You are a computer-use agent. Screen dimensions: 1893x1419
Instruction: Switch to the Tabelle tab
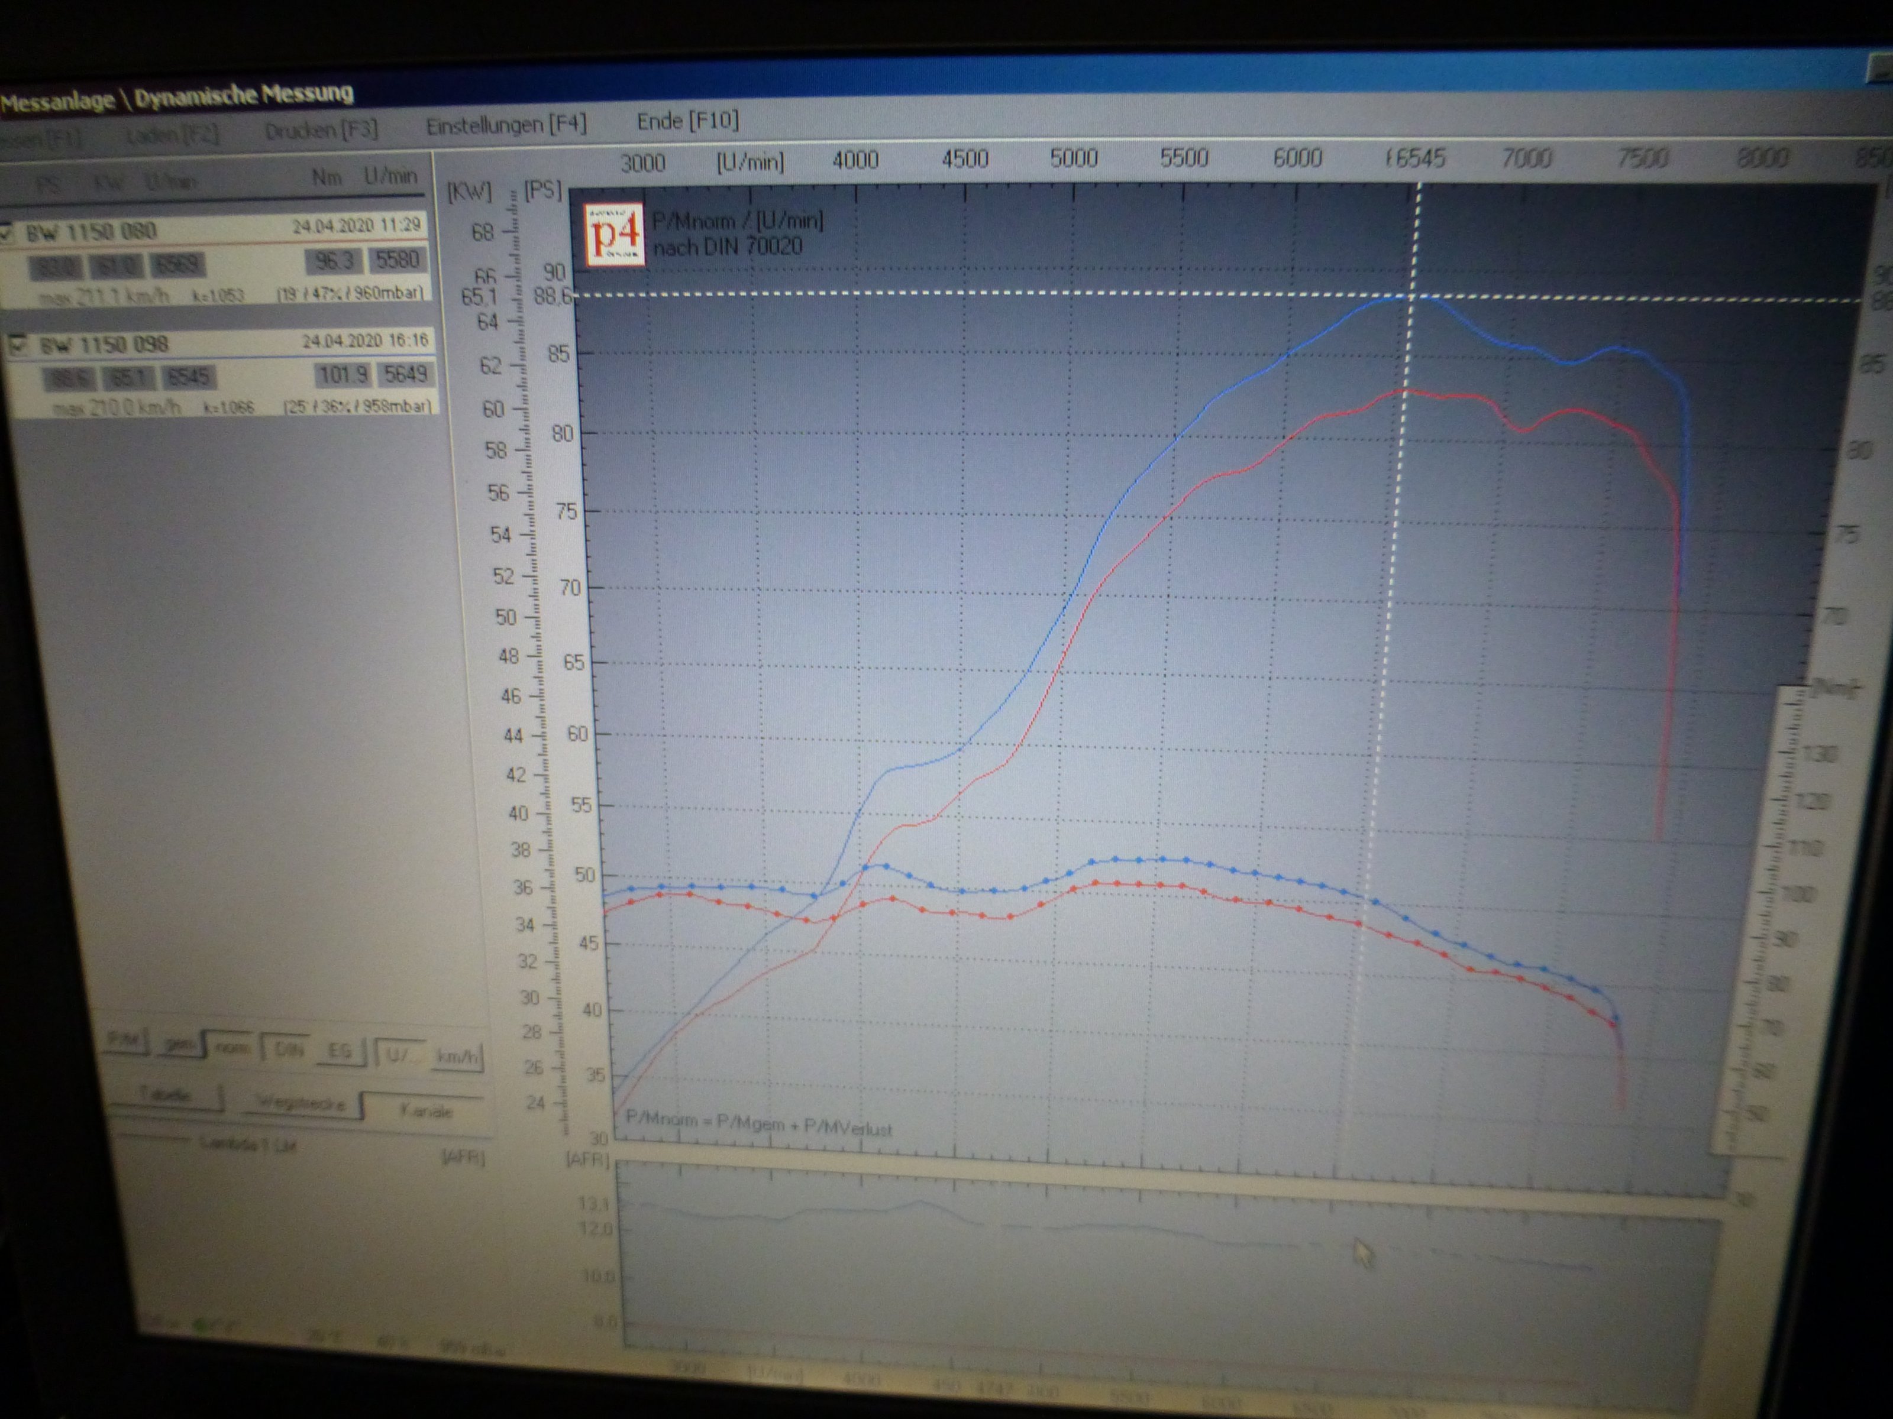click(164, 1095)
